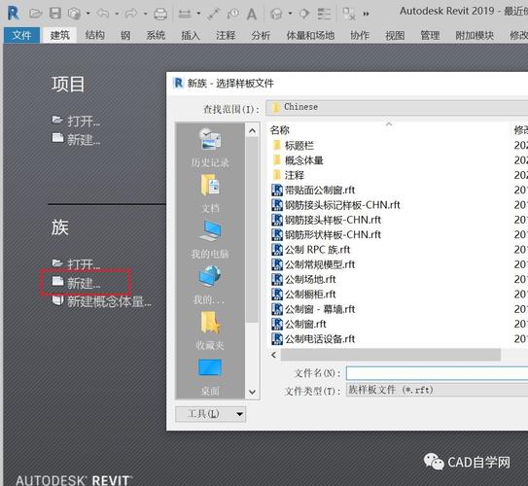Click the Print icon in quick access toolbar

tap(160, 14)
